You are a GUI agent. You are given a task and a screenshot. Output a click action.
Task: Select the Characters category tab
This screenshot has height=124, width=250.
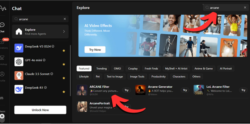pyautogui.click(x=179, y=77)
